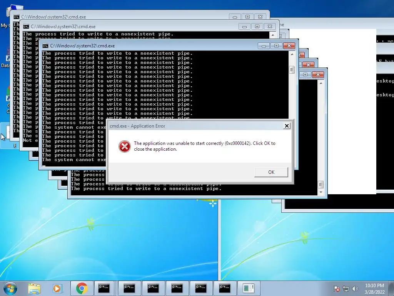Open network status icon in tray
394x296 pixels.
click(x=346, y=289)
